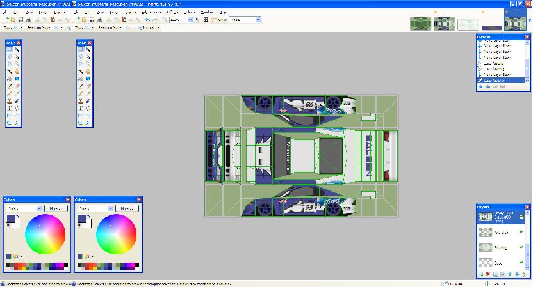
Task: Toggle the pixel grid in the toolbar
Action: (x=206, y=20)
